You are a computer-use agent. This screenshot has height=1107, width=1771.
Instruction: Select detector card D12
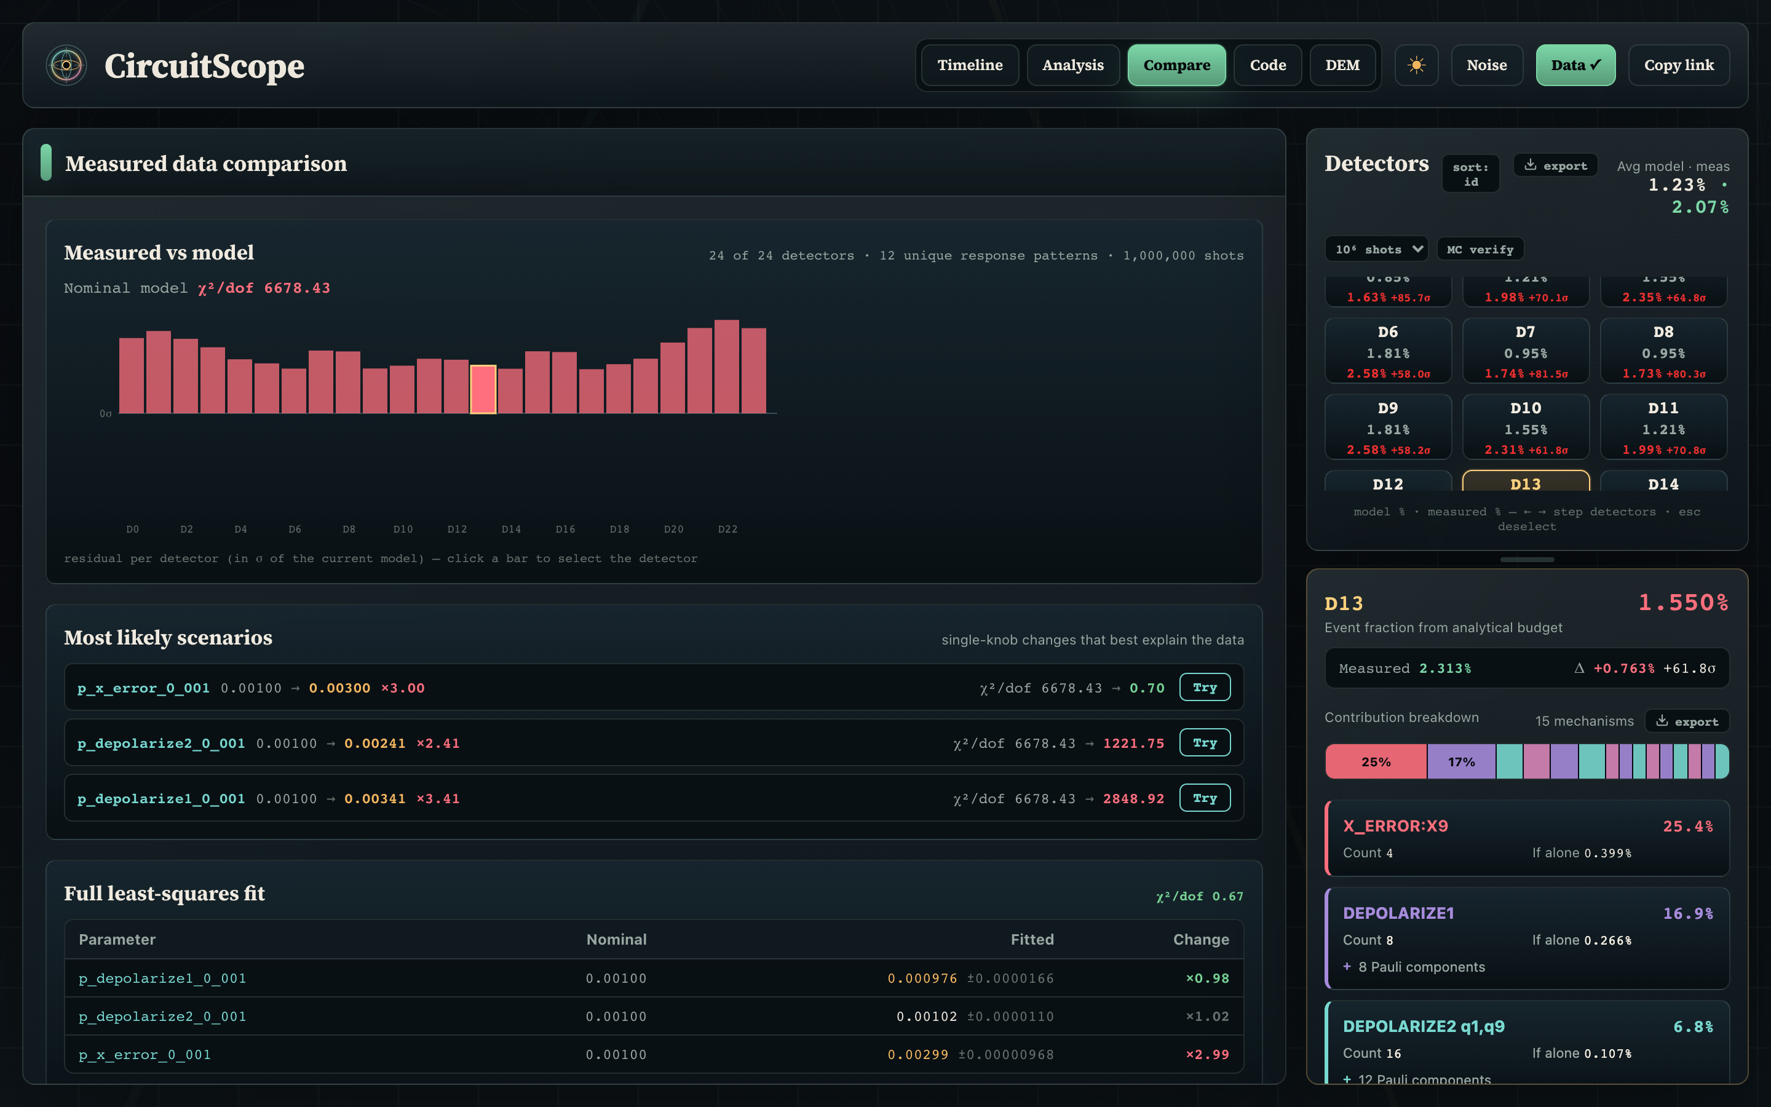(x=1389, y=482)
